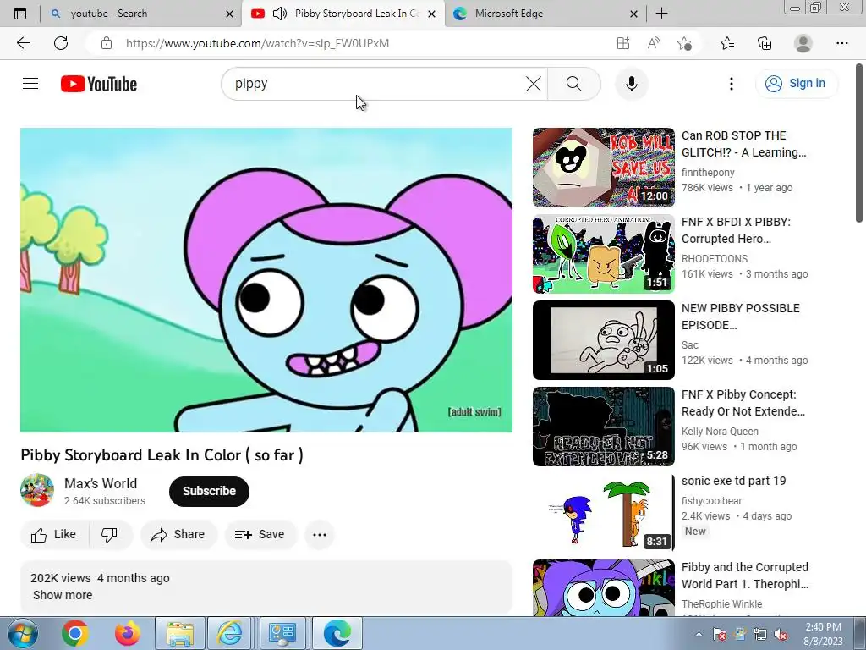Click the finnthepony channel name
The image size is (866, 650).
[x=708, y=173]
